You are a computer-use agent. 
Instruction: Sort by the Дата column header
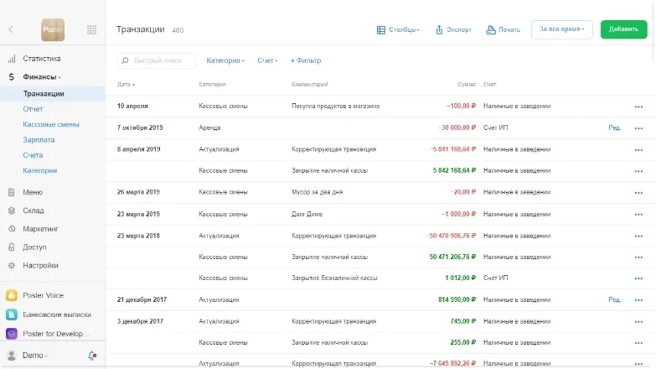pyautogui.click(x=126, y=84)
